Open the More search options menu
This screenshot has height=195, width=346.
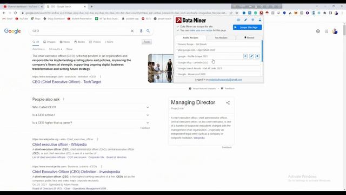(109, 42)
